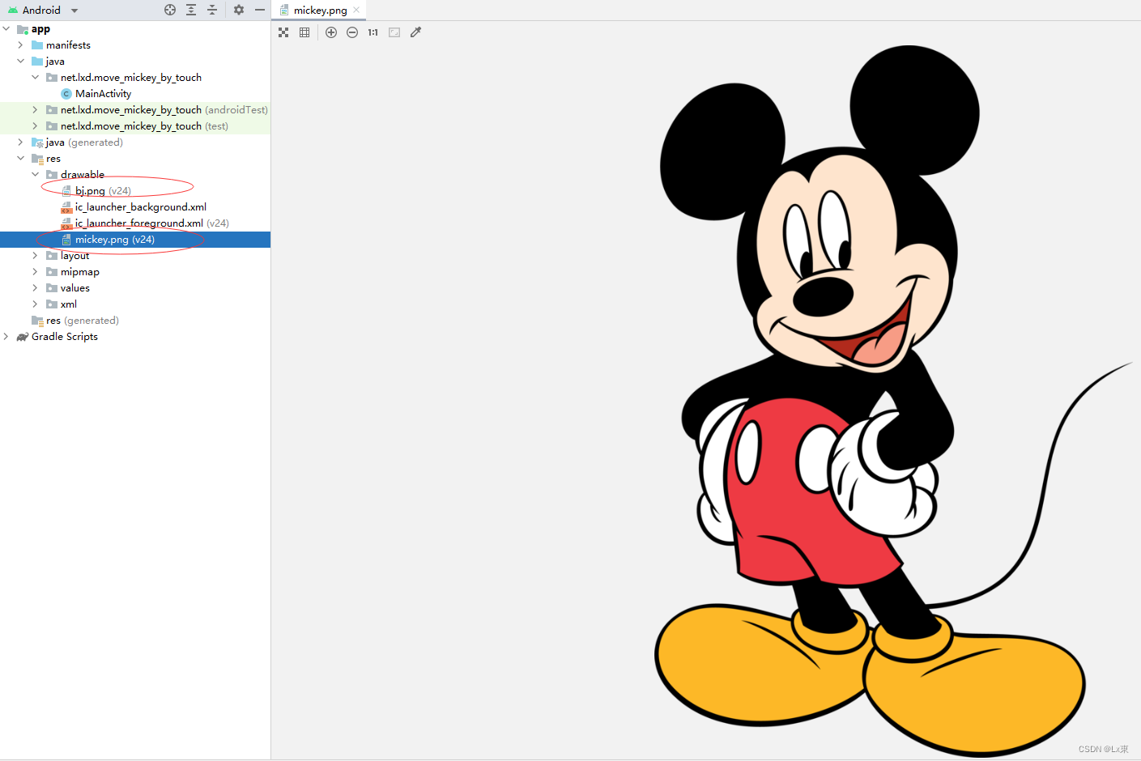Zoom in on the image
The image size is (1141, 761).
coord(331,32)
